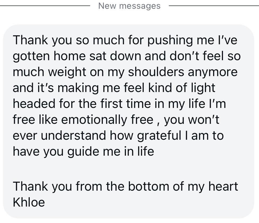Click the horizontal line right of 'New messages'
The image size is (259, 223).
(214, 6)
